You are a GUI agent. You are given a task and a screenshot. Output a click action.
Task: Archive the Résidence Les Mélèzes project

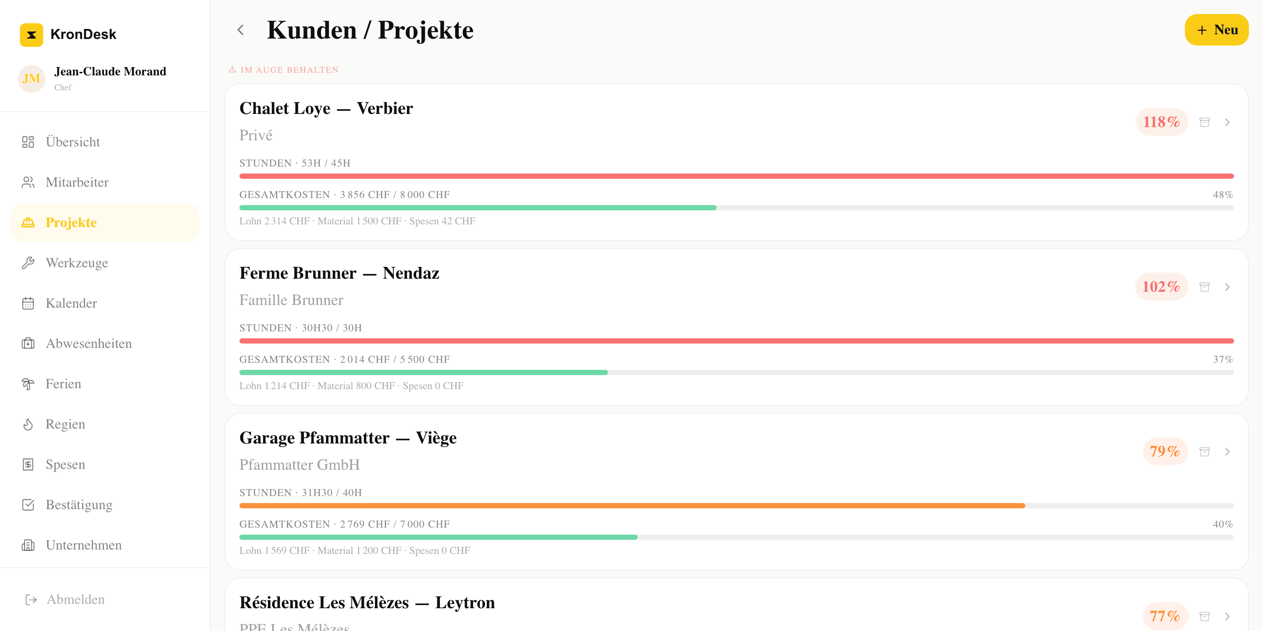[x=1204, y=616]
